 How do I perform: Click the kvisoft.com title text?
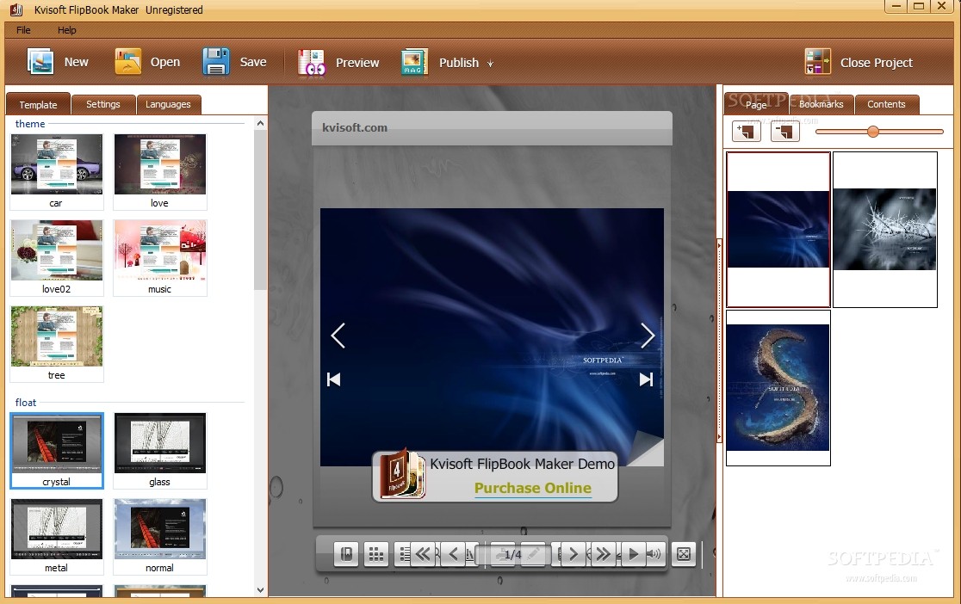[x=355, y=127]
